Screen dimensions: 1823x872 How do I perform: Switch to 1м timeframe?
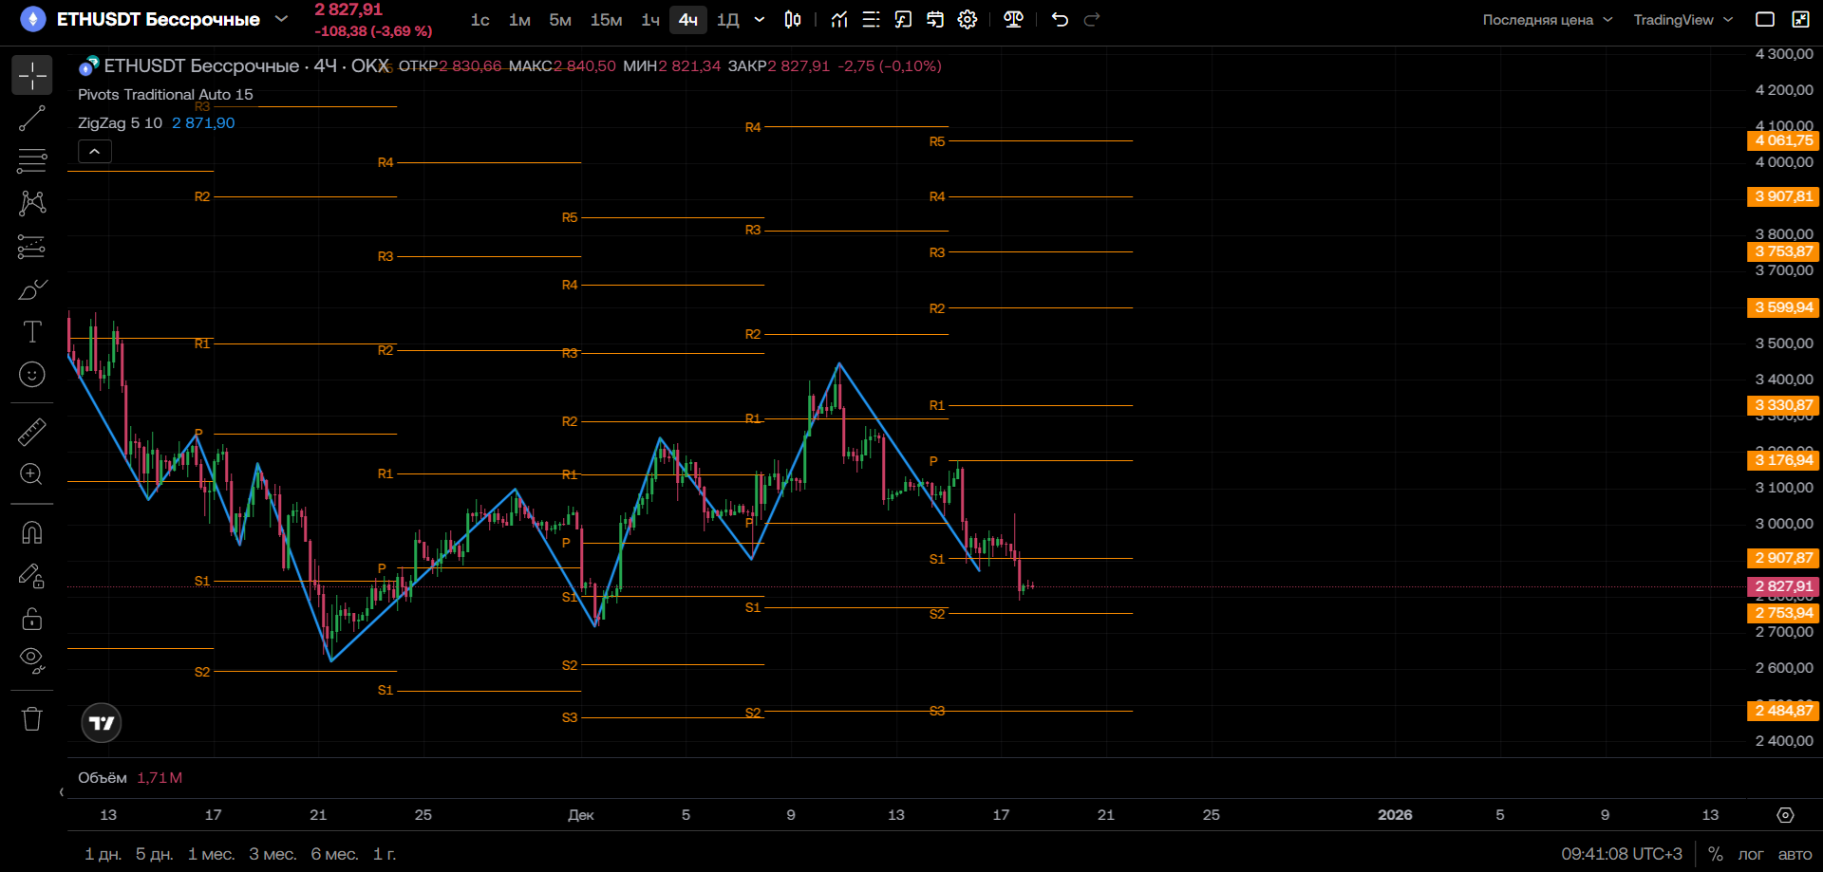click(x=519, y=20)
